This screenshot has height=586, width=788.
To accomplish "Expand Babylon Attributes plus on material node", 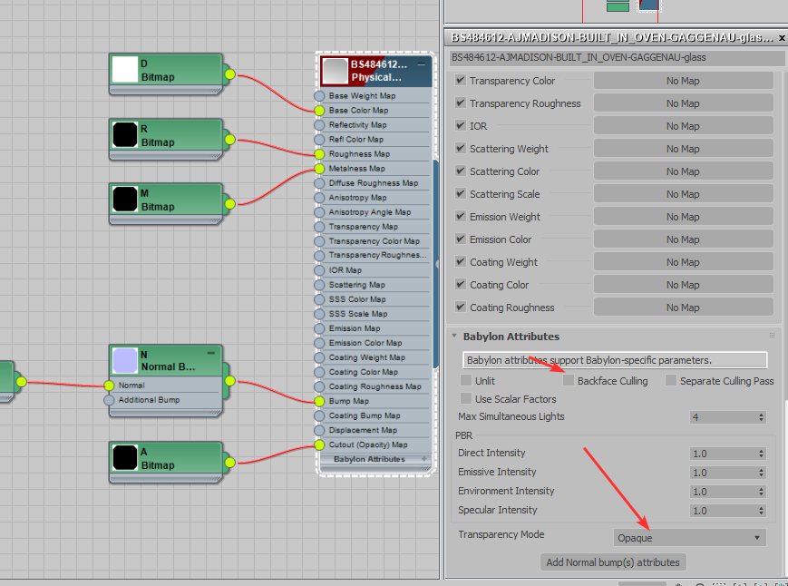I will tap(423, 459).
